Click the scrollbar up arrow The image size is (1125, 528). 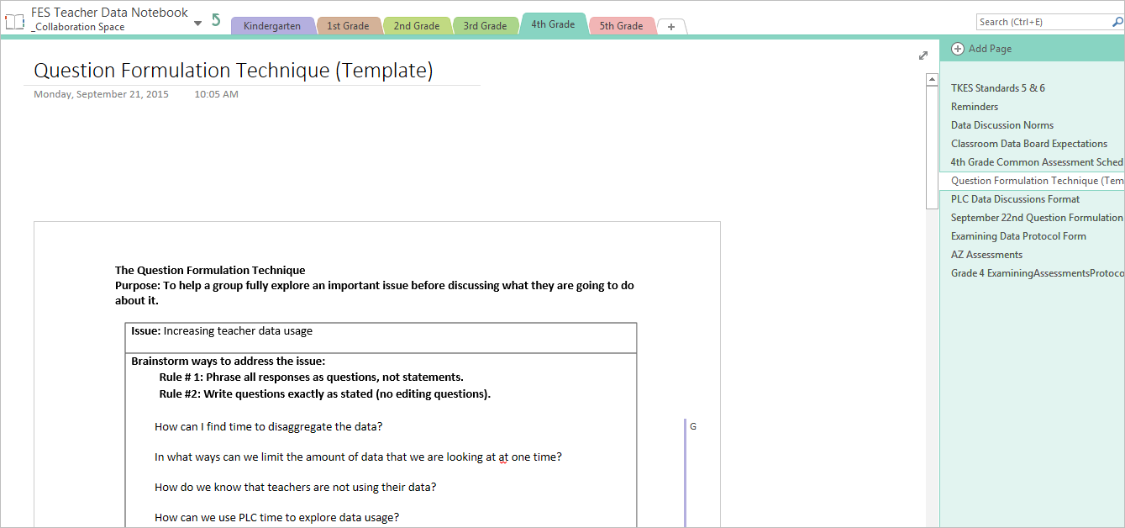point(932,80)
